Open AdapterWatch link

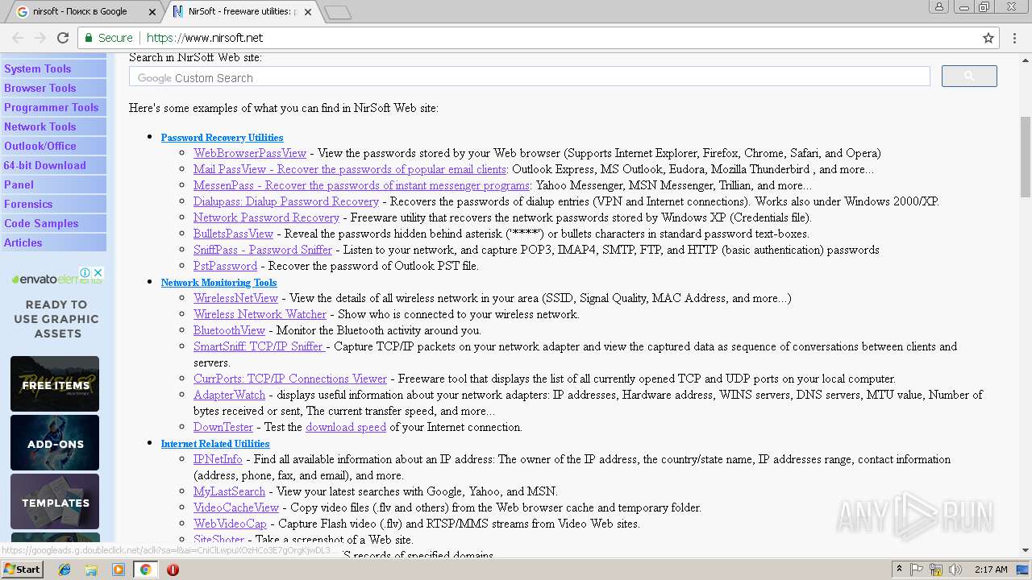(x=229, y=395)
